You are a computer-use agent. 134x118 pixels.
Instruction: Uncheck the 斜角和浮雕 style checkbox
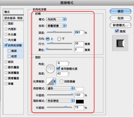click(6, 45)
